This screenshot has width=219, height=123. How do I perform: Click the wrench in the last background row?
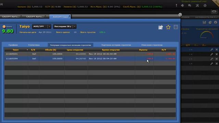(x=211, y=64)
